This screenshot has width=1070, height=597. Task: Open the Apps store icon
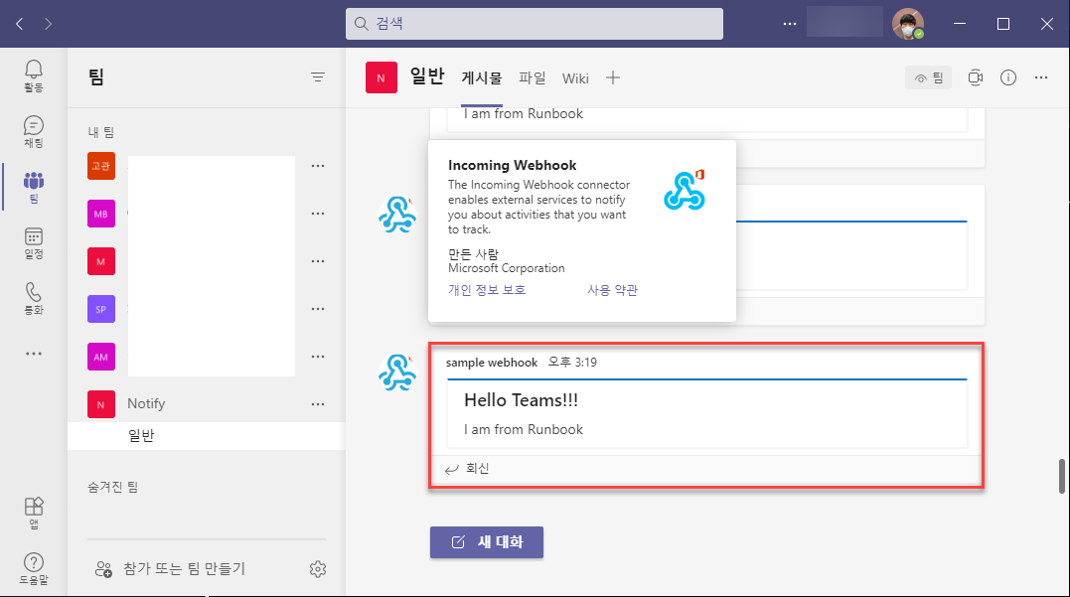[x=34, y=513]
